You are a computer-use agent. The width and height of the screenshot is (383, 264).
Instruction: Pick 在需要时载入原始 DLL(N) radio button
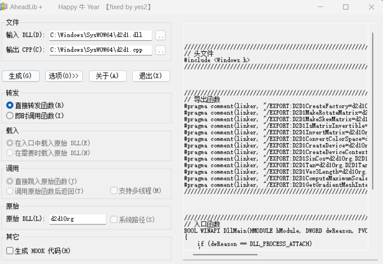[x=10, y=153]
